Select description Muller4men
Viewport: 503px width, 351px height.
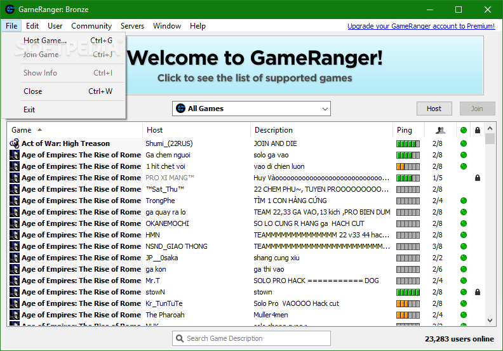coord(271,315)
